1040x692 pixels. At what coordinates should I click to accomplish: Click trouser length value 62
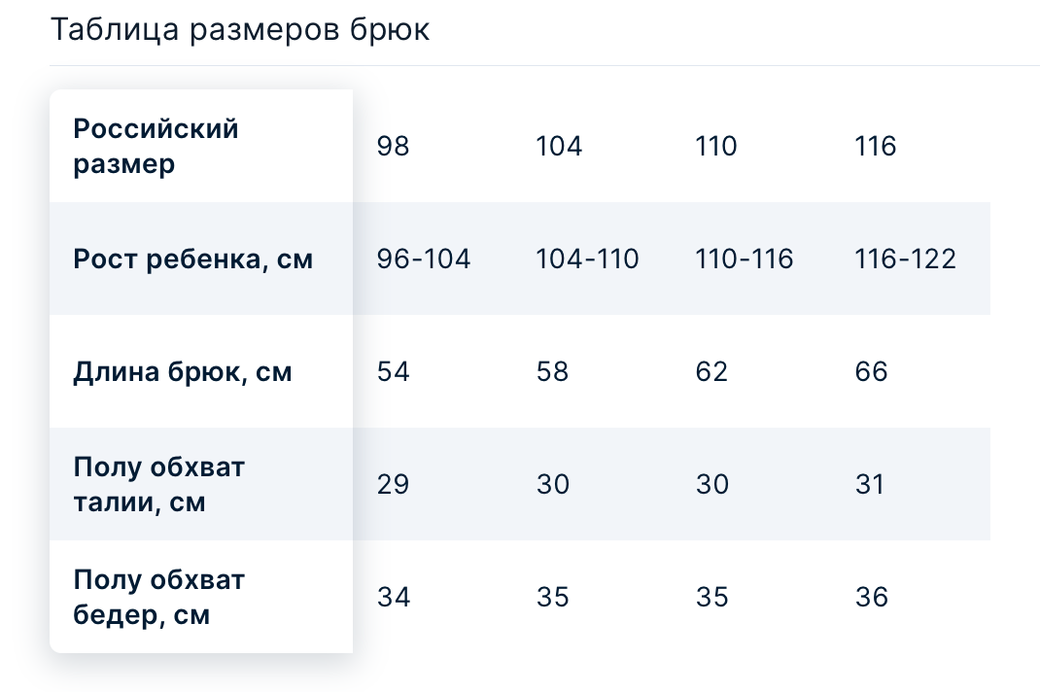coord(711,371)
